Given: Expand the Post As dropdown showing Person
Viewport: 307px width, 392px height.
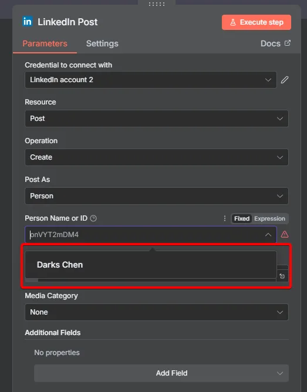Looking at the screenshot, I should 157,196.
